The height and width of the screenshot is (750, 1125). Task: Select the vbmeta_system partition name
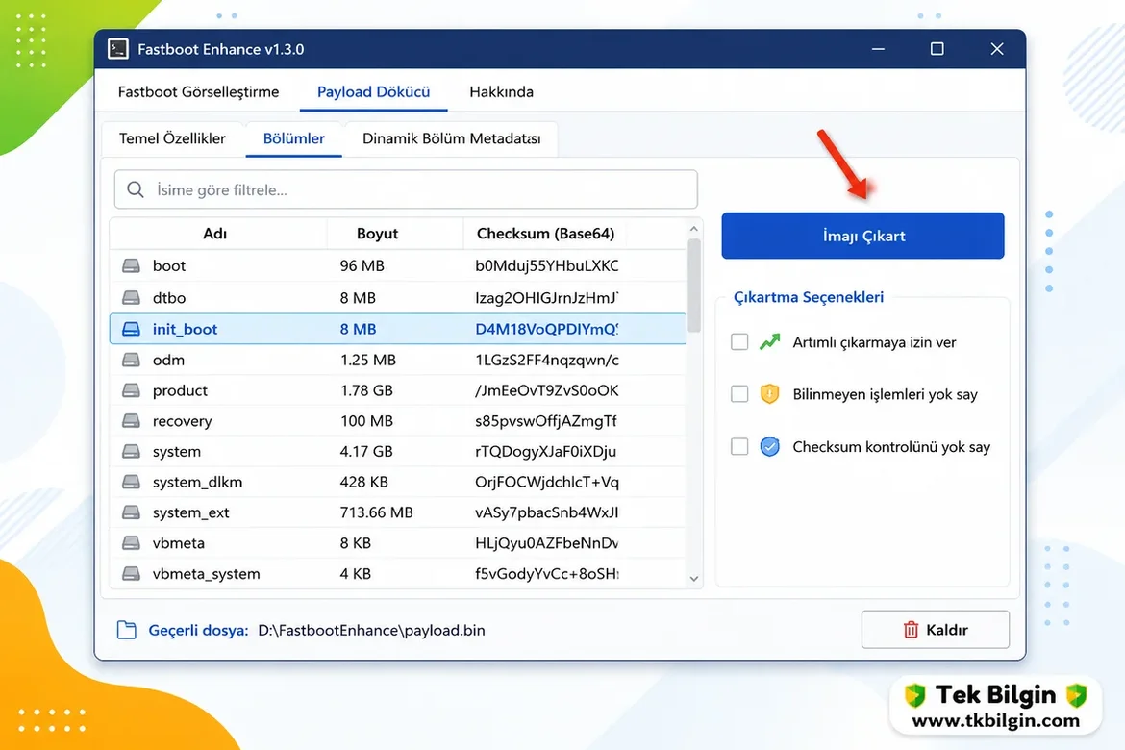pos(206,573)
